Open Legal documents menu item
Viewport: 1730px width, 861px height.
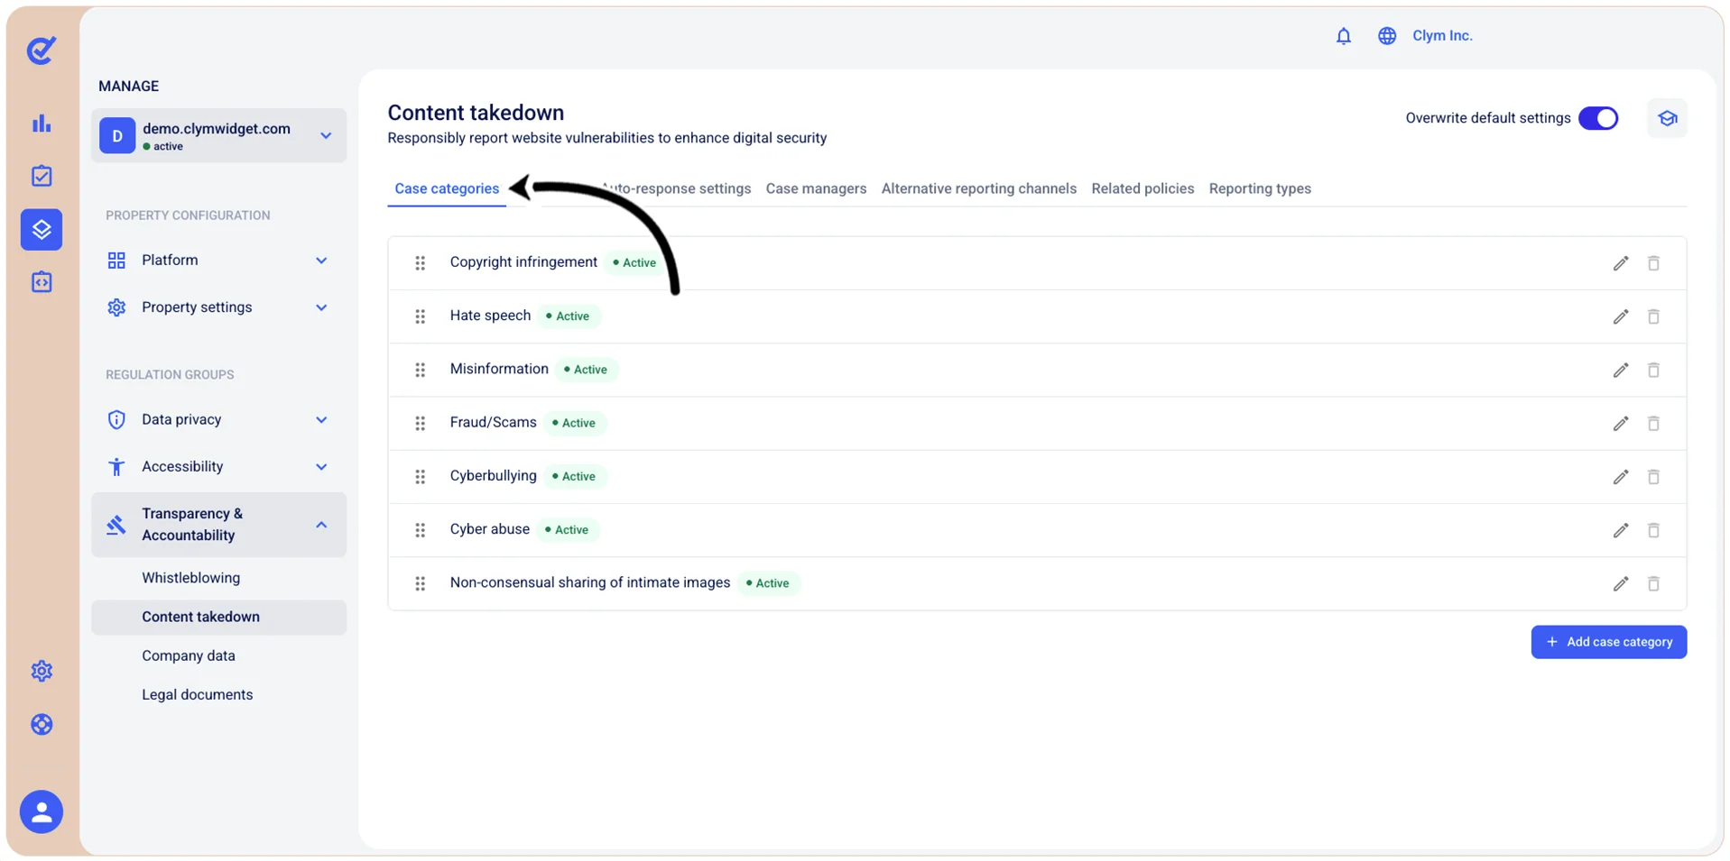click(x=198, y=694)
